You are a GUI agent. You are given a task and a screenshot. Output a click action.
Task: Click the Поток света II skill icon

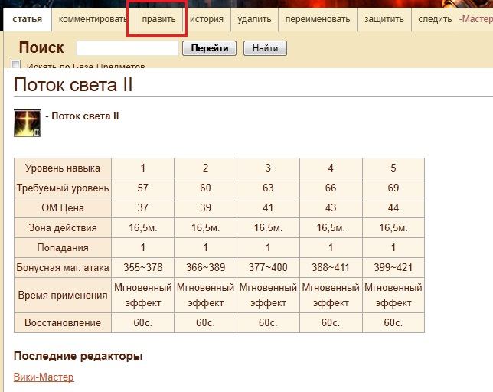click(x=27, y=122)
